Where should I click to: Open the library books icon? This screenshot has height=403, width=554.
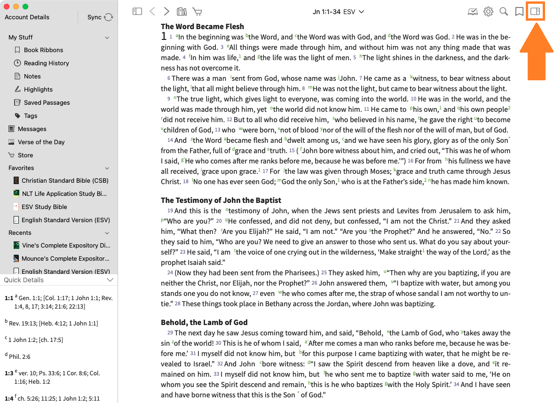[182, 12]
